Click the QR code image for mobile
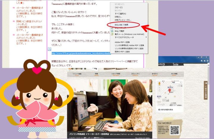The height and width of the screenshot is (139, 214). [175, 130]
